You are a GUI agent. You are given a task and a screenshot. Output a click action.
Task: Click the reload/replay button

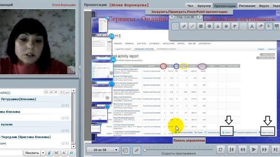[220, 150]
